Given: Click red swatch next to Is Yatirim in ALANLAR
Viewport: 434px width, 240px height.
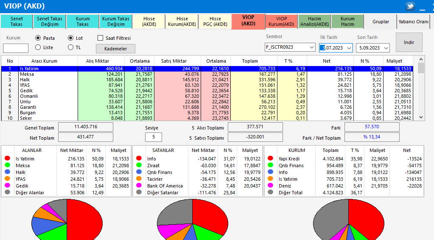Looking at the screenshot, I should 8,158.
